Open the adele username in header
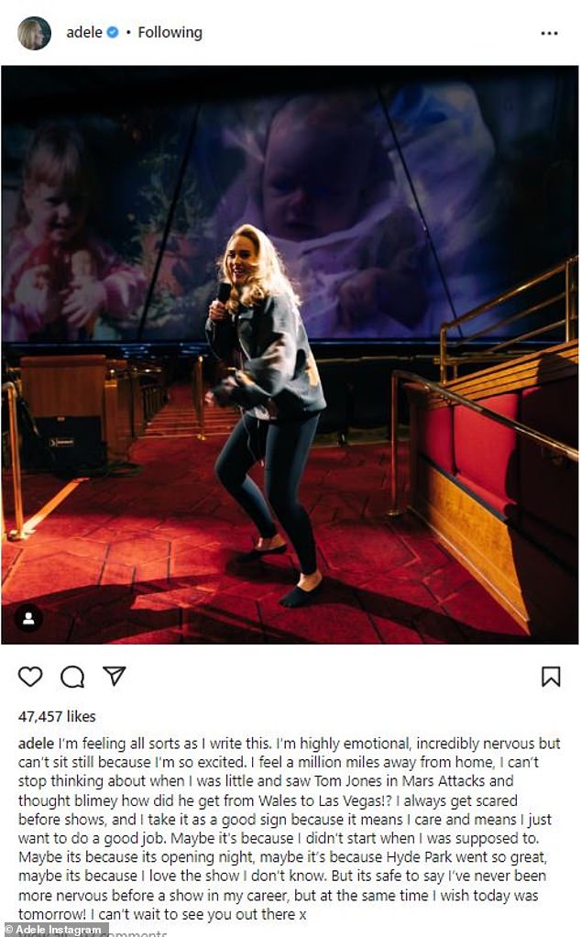The height and width of the screenshot is (937, 581). 83,33
